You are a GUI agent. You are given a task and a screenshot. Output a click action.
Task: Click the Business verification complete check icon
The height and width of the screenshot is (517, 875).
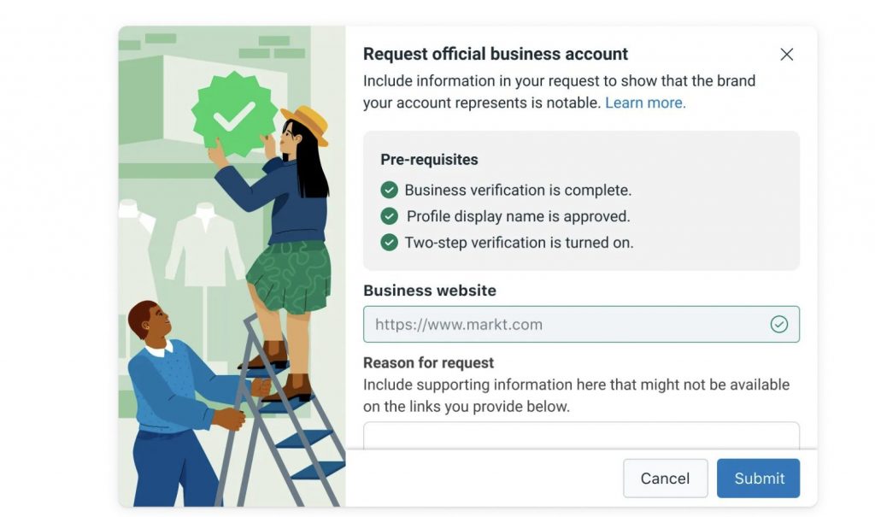pyautogui.click(x=389, y=190)
